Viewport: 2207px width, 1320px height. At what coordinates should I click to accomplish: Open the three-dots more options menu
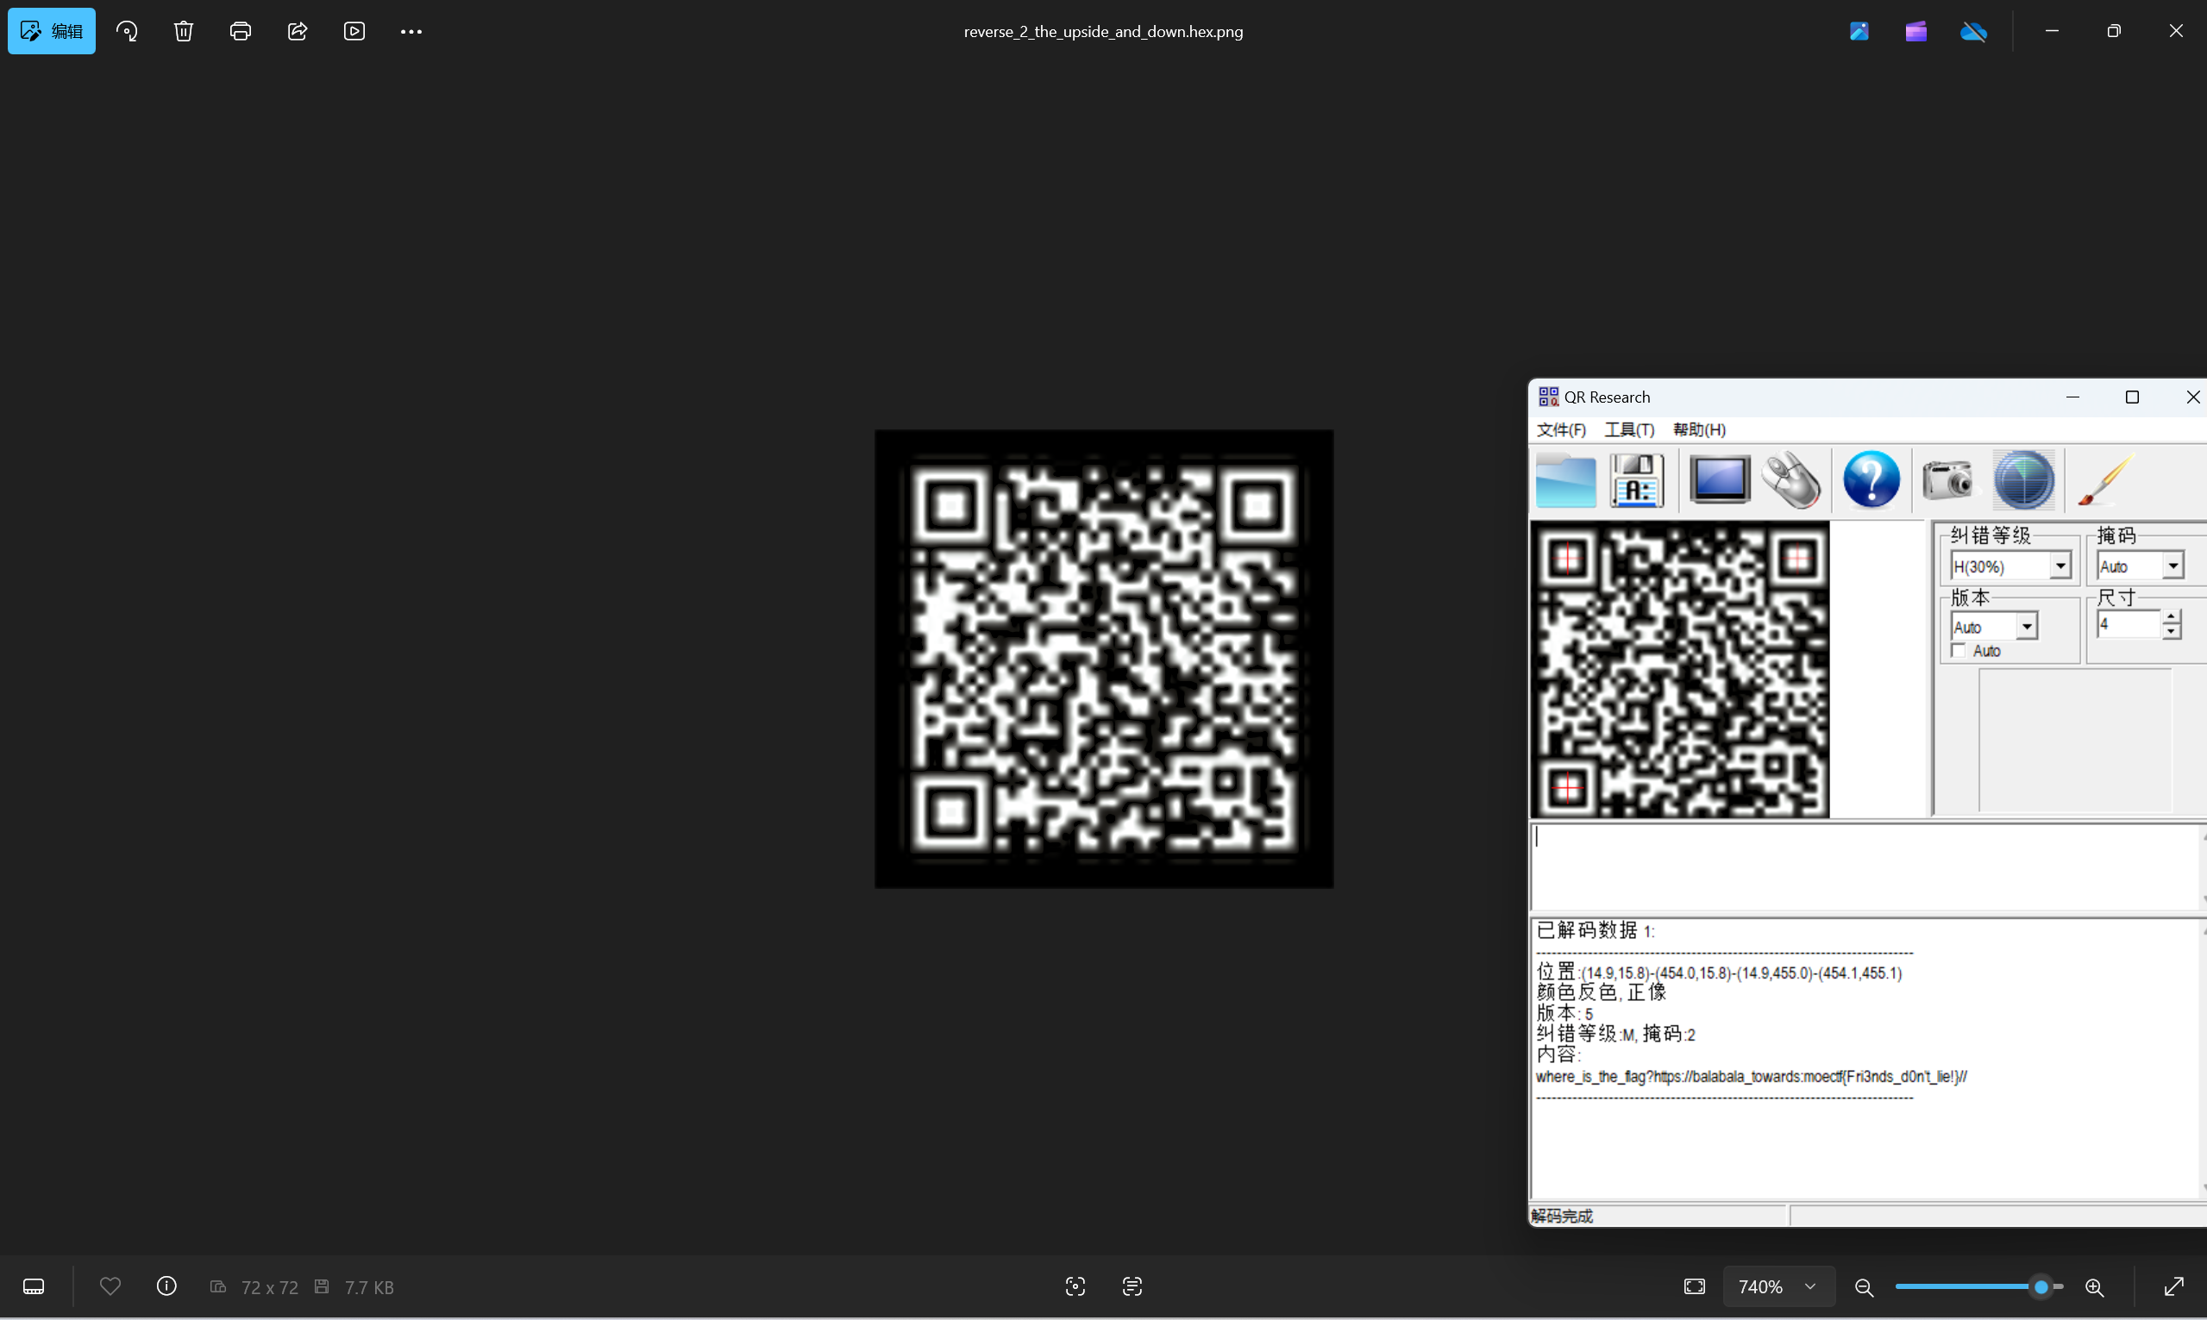coord(411,31)
